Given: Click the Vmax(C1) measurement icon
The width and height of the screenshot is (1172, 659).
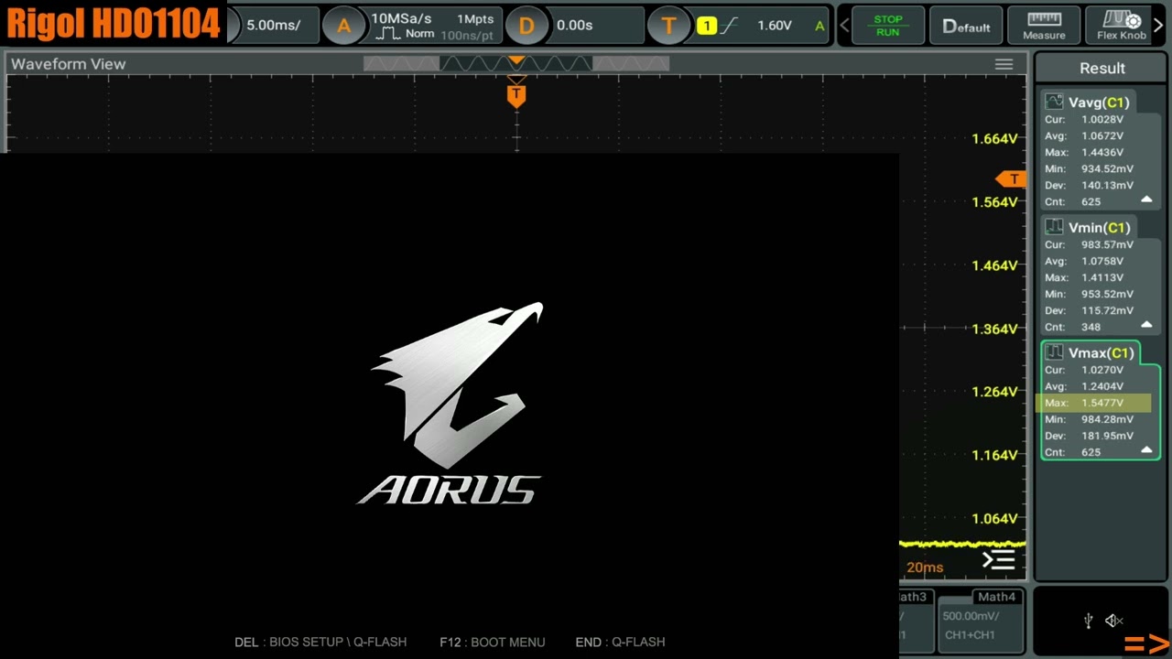Looking at the screenshot, I should click(1055, 353).
